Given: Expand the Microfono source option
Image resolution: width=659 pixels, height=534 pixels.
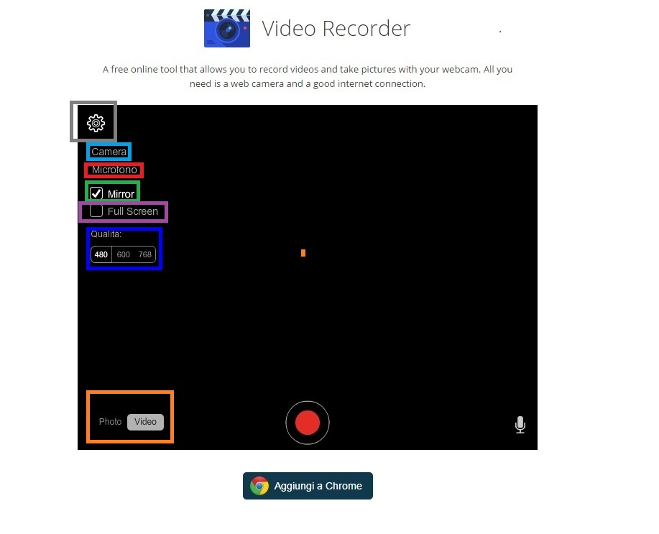Looking at the screenshot, I should point(114,170).
